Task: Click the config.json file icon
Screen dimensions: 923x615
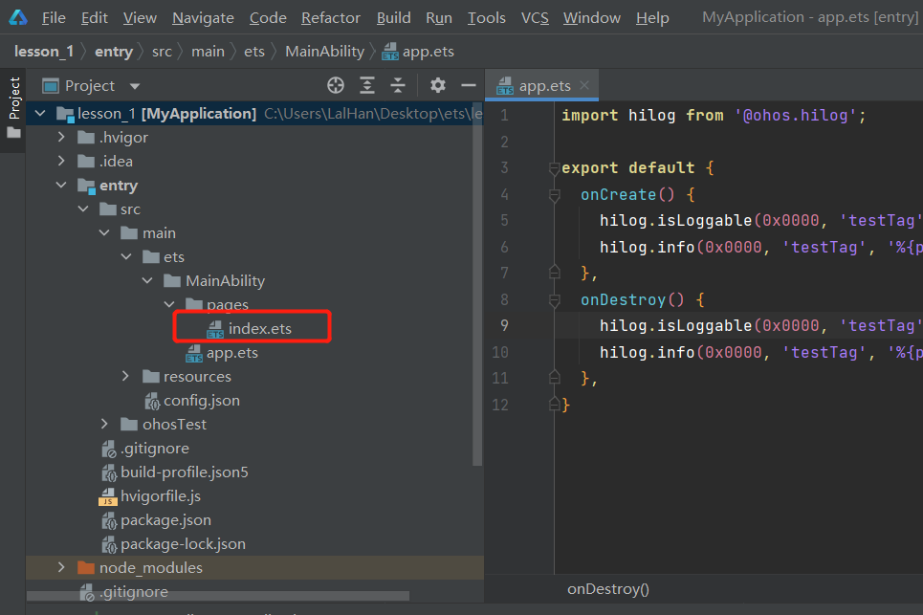Action: click(152, 401)
